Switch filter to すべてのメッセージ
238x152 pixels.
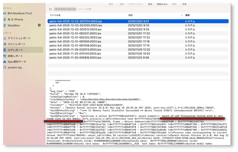click(x=65, y=9)
